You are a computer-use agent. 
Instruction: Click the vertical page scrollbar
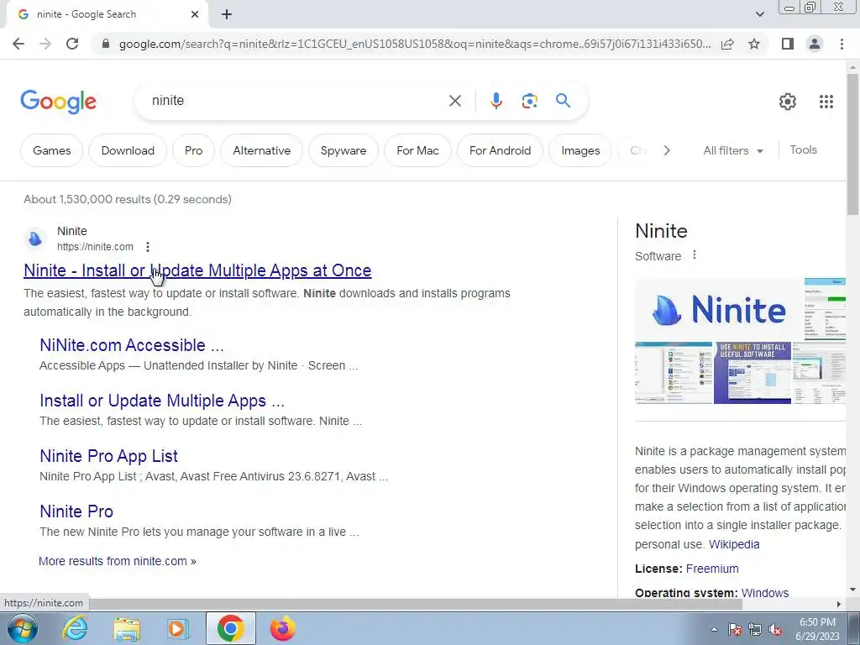(x=853, y=144)
